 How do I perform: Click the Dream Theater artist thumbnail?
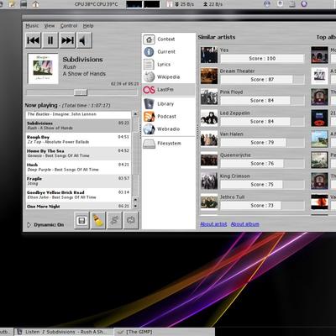(x=209, y=76)
